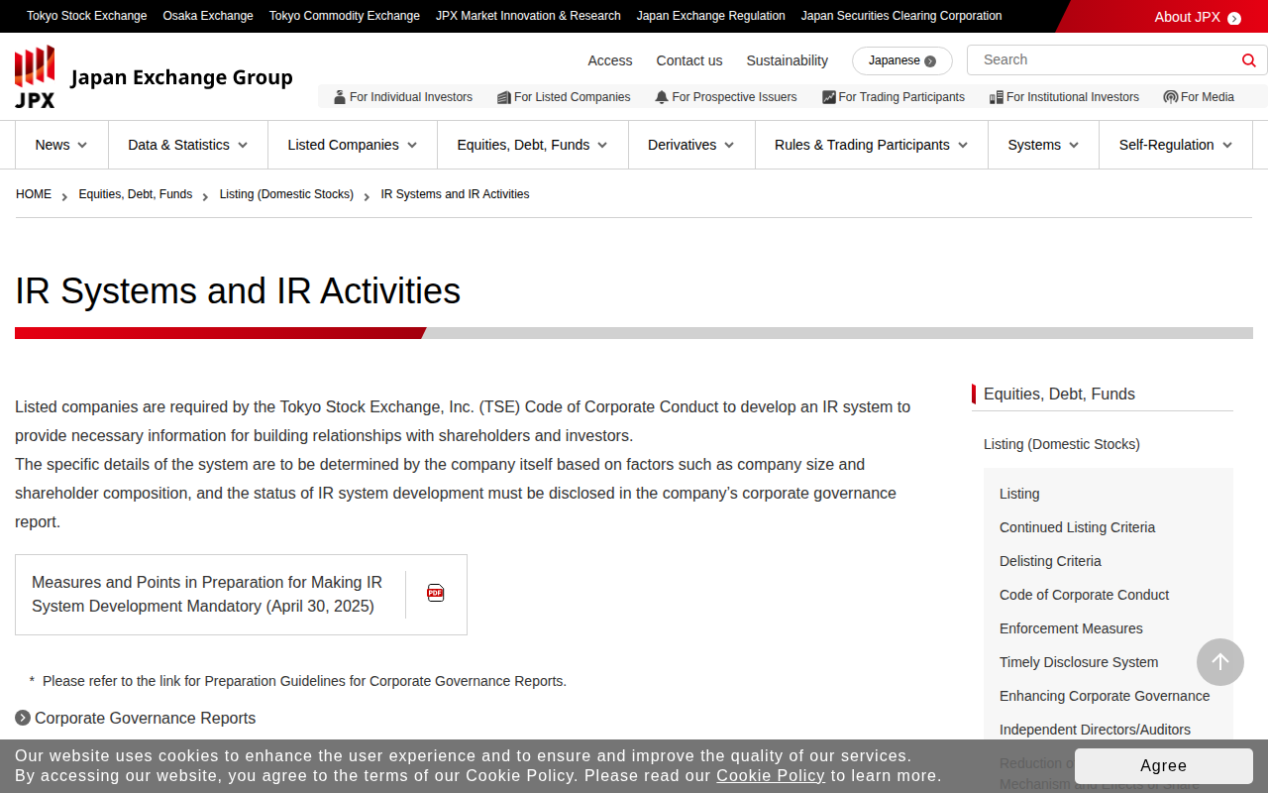This screenshot has width=1268, height=793.
Task: Switch language to Japanese
Action: coord(901,60)
